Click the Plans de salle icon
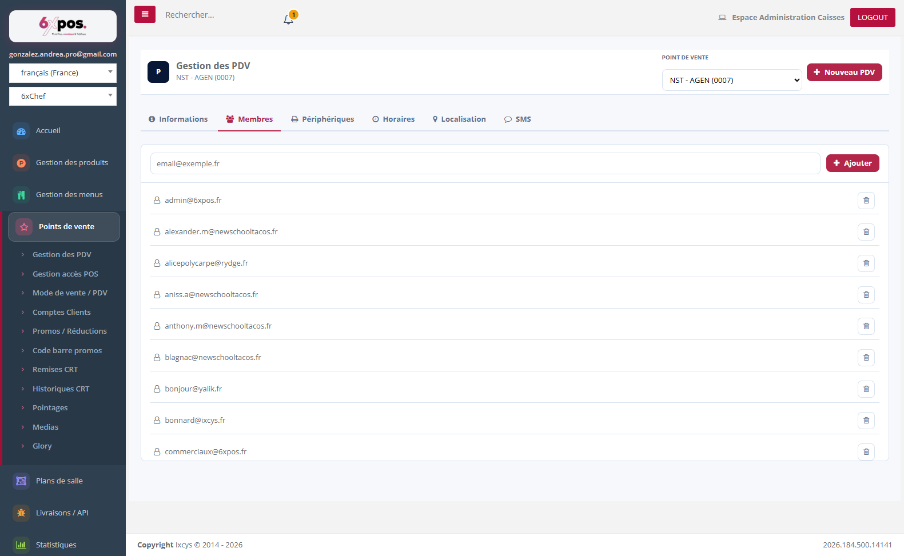 click(21, 481)
